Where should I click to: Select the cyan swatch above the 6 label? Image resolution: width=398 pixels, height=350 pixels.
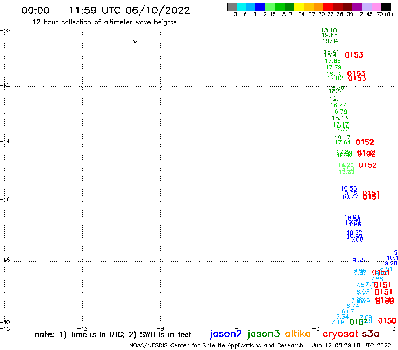pyautogui.click(x=241, y=6)
